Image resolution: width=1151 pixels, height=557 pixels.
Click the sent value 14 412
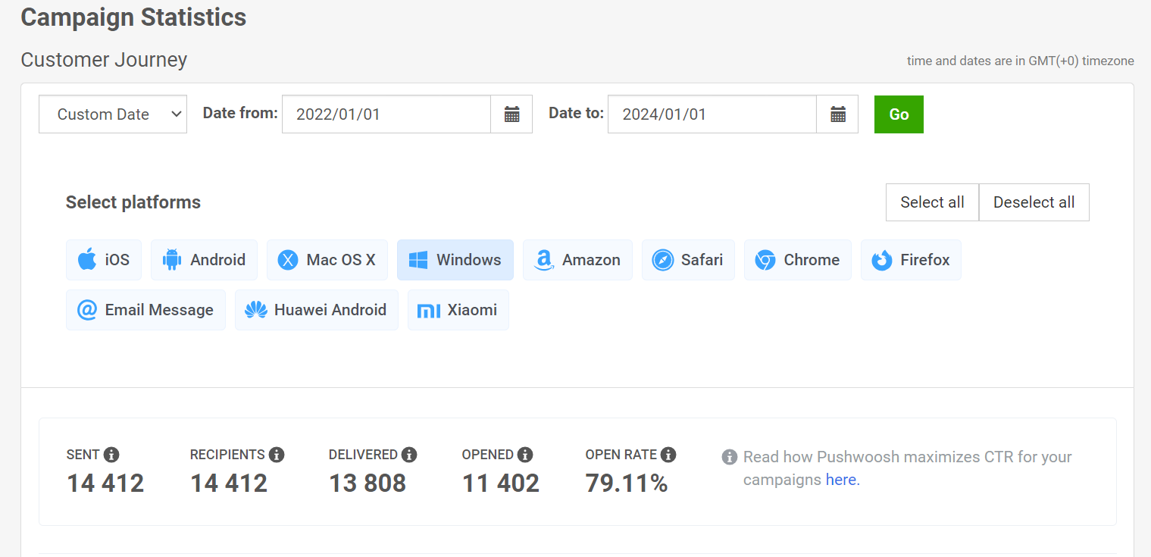click(105, 483)
